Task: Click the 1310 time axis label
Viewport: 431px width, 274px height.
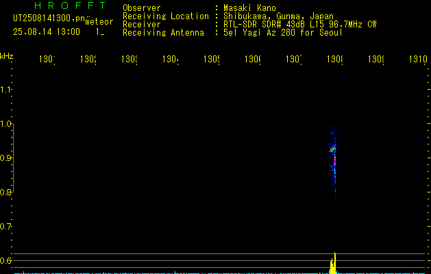Action: [x=418, y=59]
